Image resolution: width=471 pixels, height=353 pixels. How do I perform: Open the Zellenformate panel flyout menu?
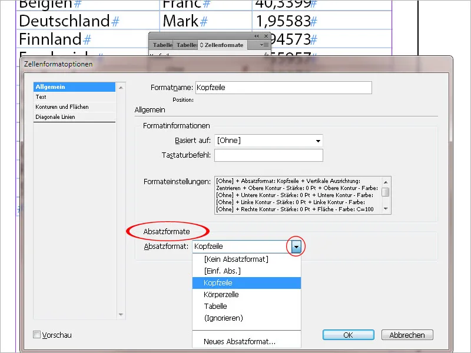(x=263, y=44)
